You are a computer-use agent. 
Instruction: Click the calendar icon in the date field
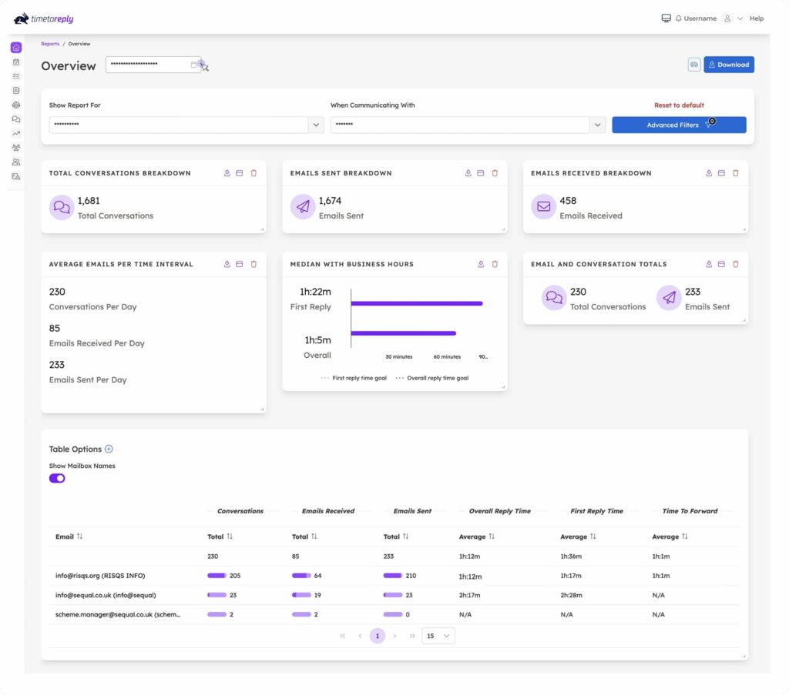(x=194, y=65)
